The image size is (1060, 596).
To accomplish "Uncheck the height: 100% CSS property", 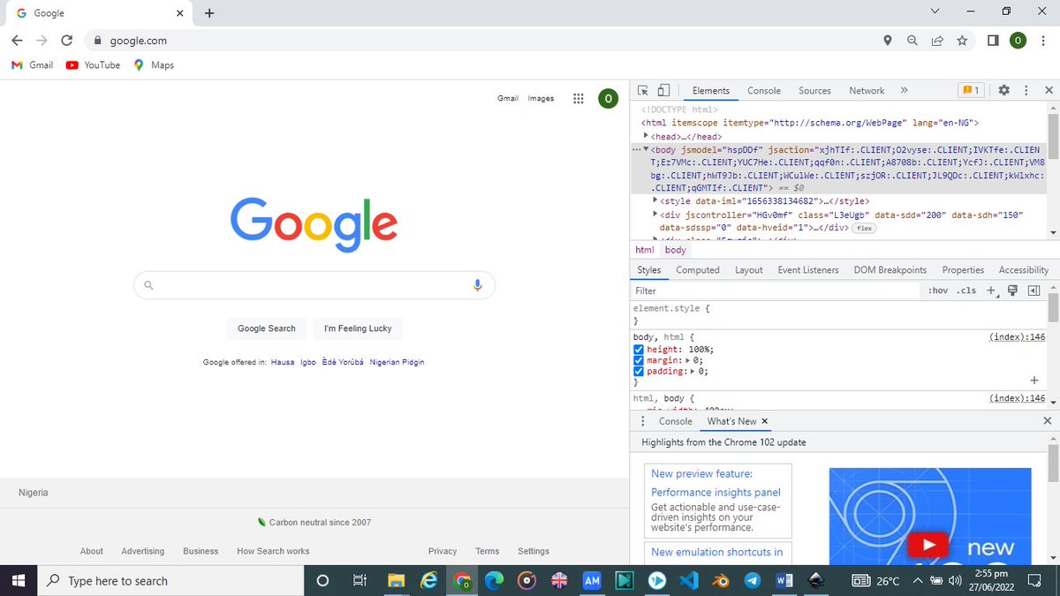I will tap(639, 350).
